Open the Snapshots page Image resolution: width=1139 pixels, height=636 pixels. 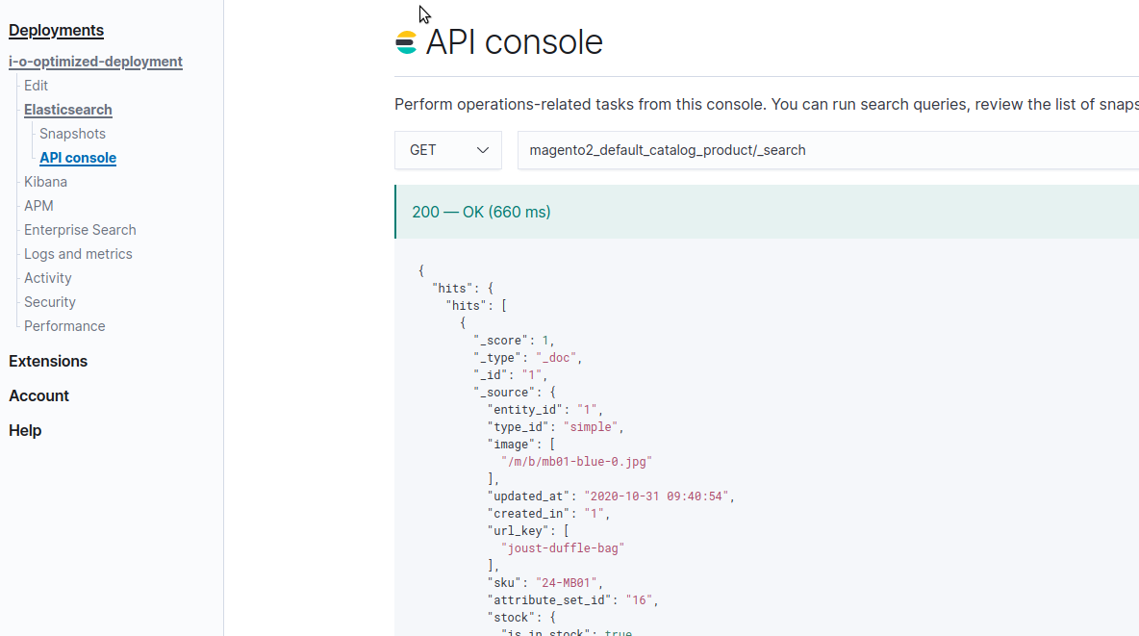72,133
